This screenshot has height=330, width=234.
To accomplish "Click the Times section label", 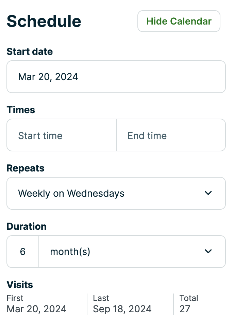I will [x=21, y=110].
